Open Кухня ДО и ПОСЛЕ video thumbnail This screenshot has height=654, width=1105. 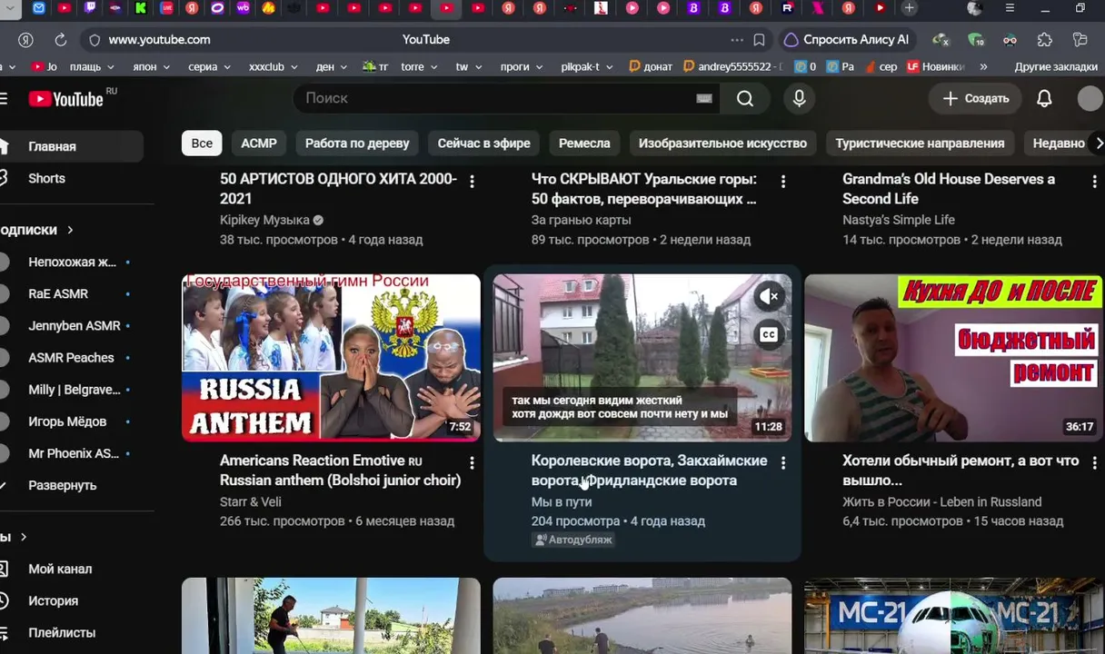953,357
